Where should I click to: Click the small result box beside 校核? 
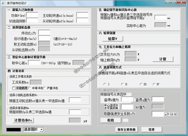point(126,120)
